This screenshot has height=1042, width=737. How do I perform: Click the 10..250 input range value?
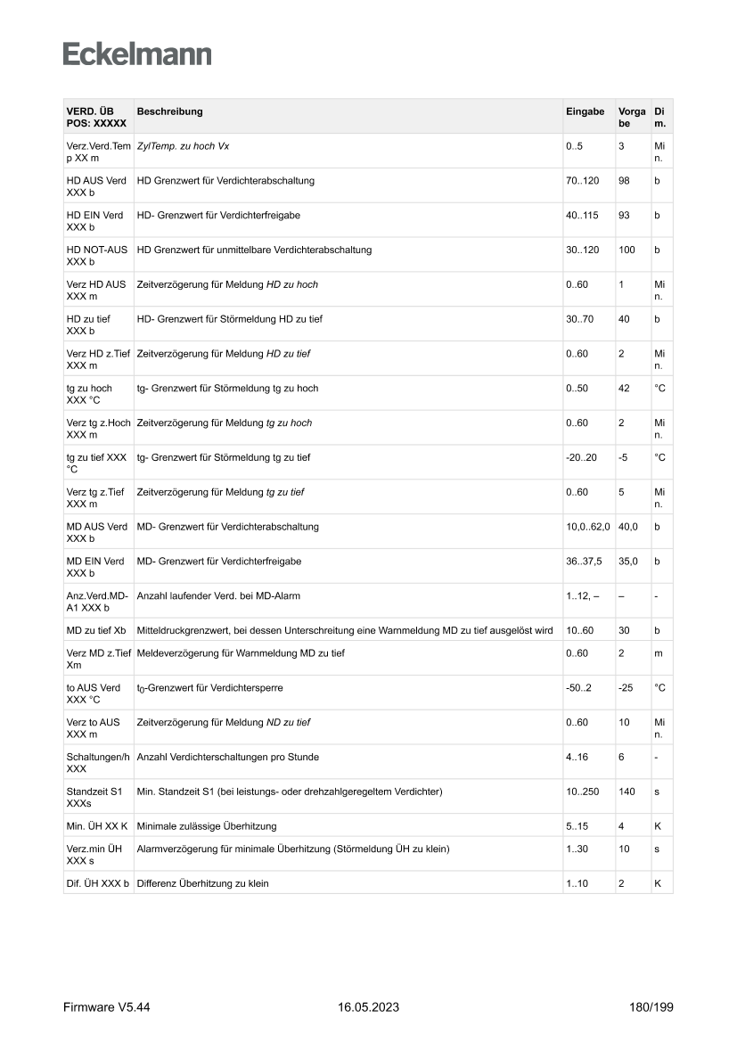pyautogui.click(x=581, y=792)
